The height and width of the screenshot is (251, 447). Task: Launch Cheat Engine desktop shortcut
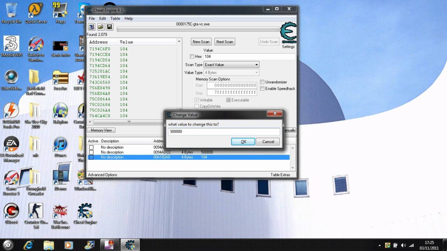coord(85,214)
